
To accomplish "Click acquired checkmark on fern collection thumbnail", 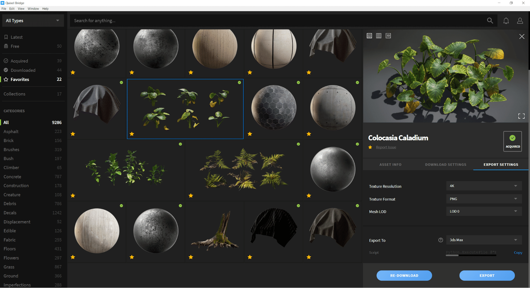I will [298, 144].
